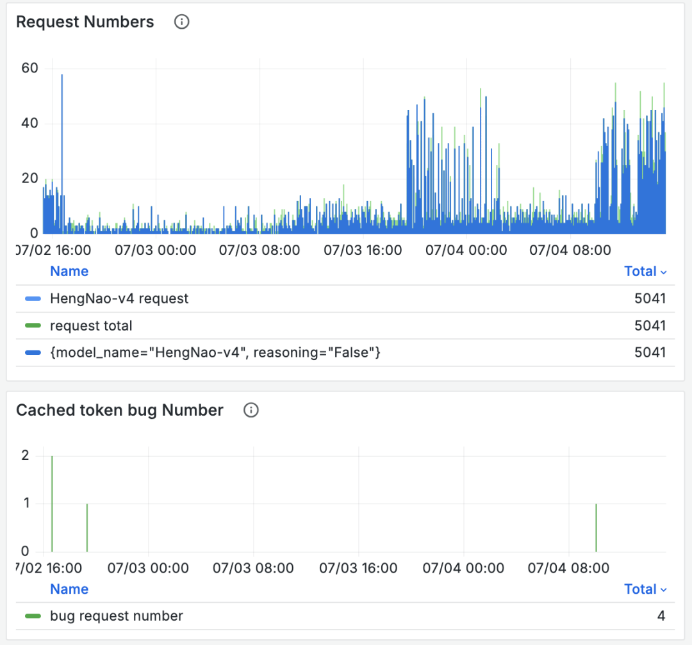Viewport: 692px width, 645px height.
Task: Click the first bug spike reaching value 2
Action: [52, 500]
